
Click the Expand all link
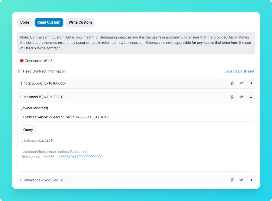pyautogui.click(x=233, y=71)
